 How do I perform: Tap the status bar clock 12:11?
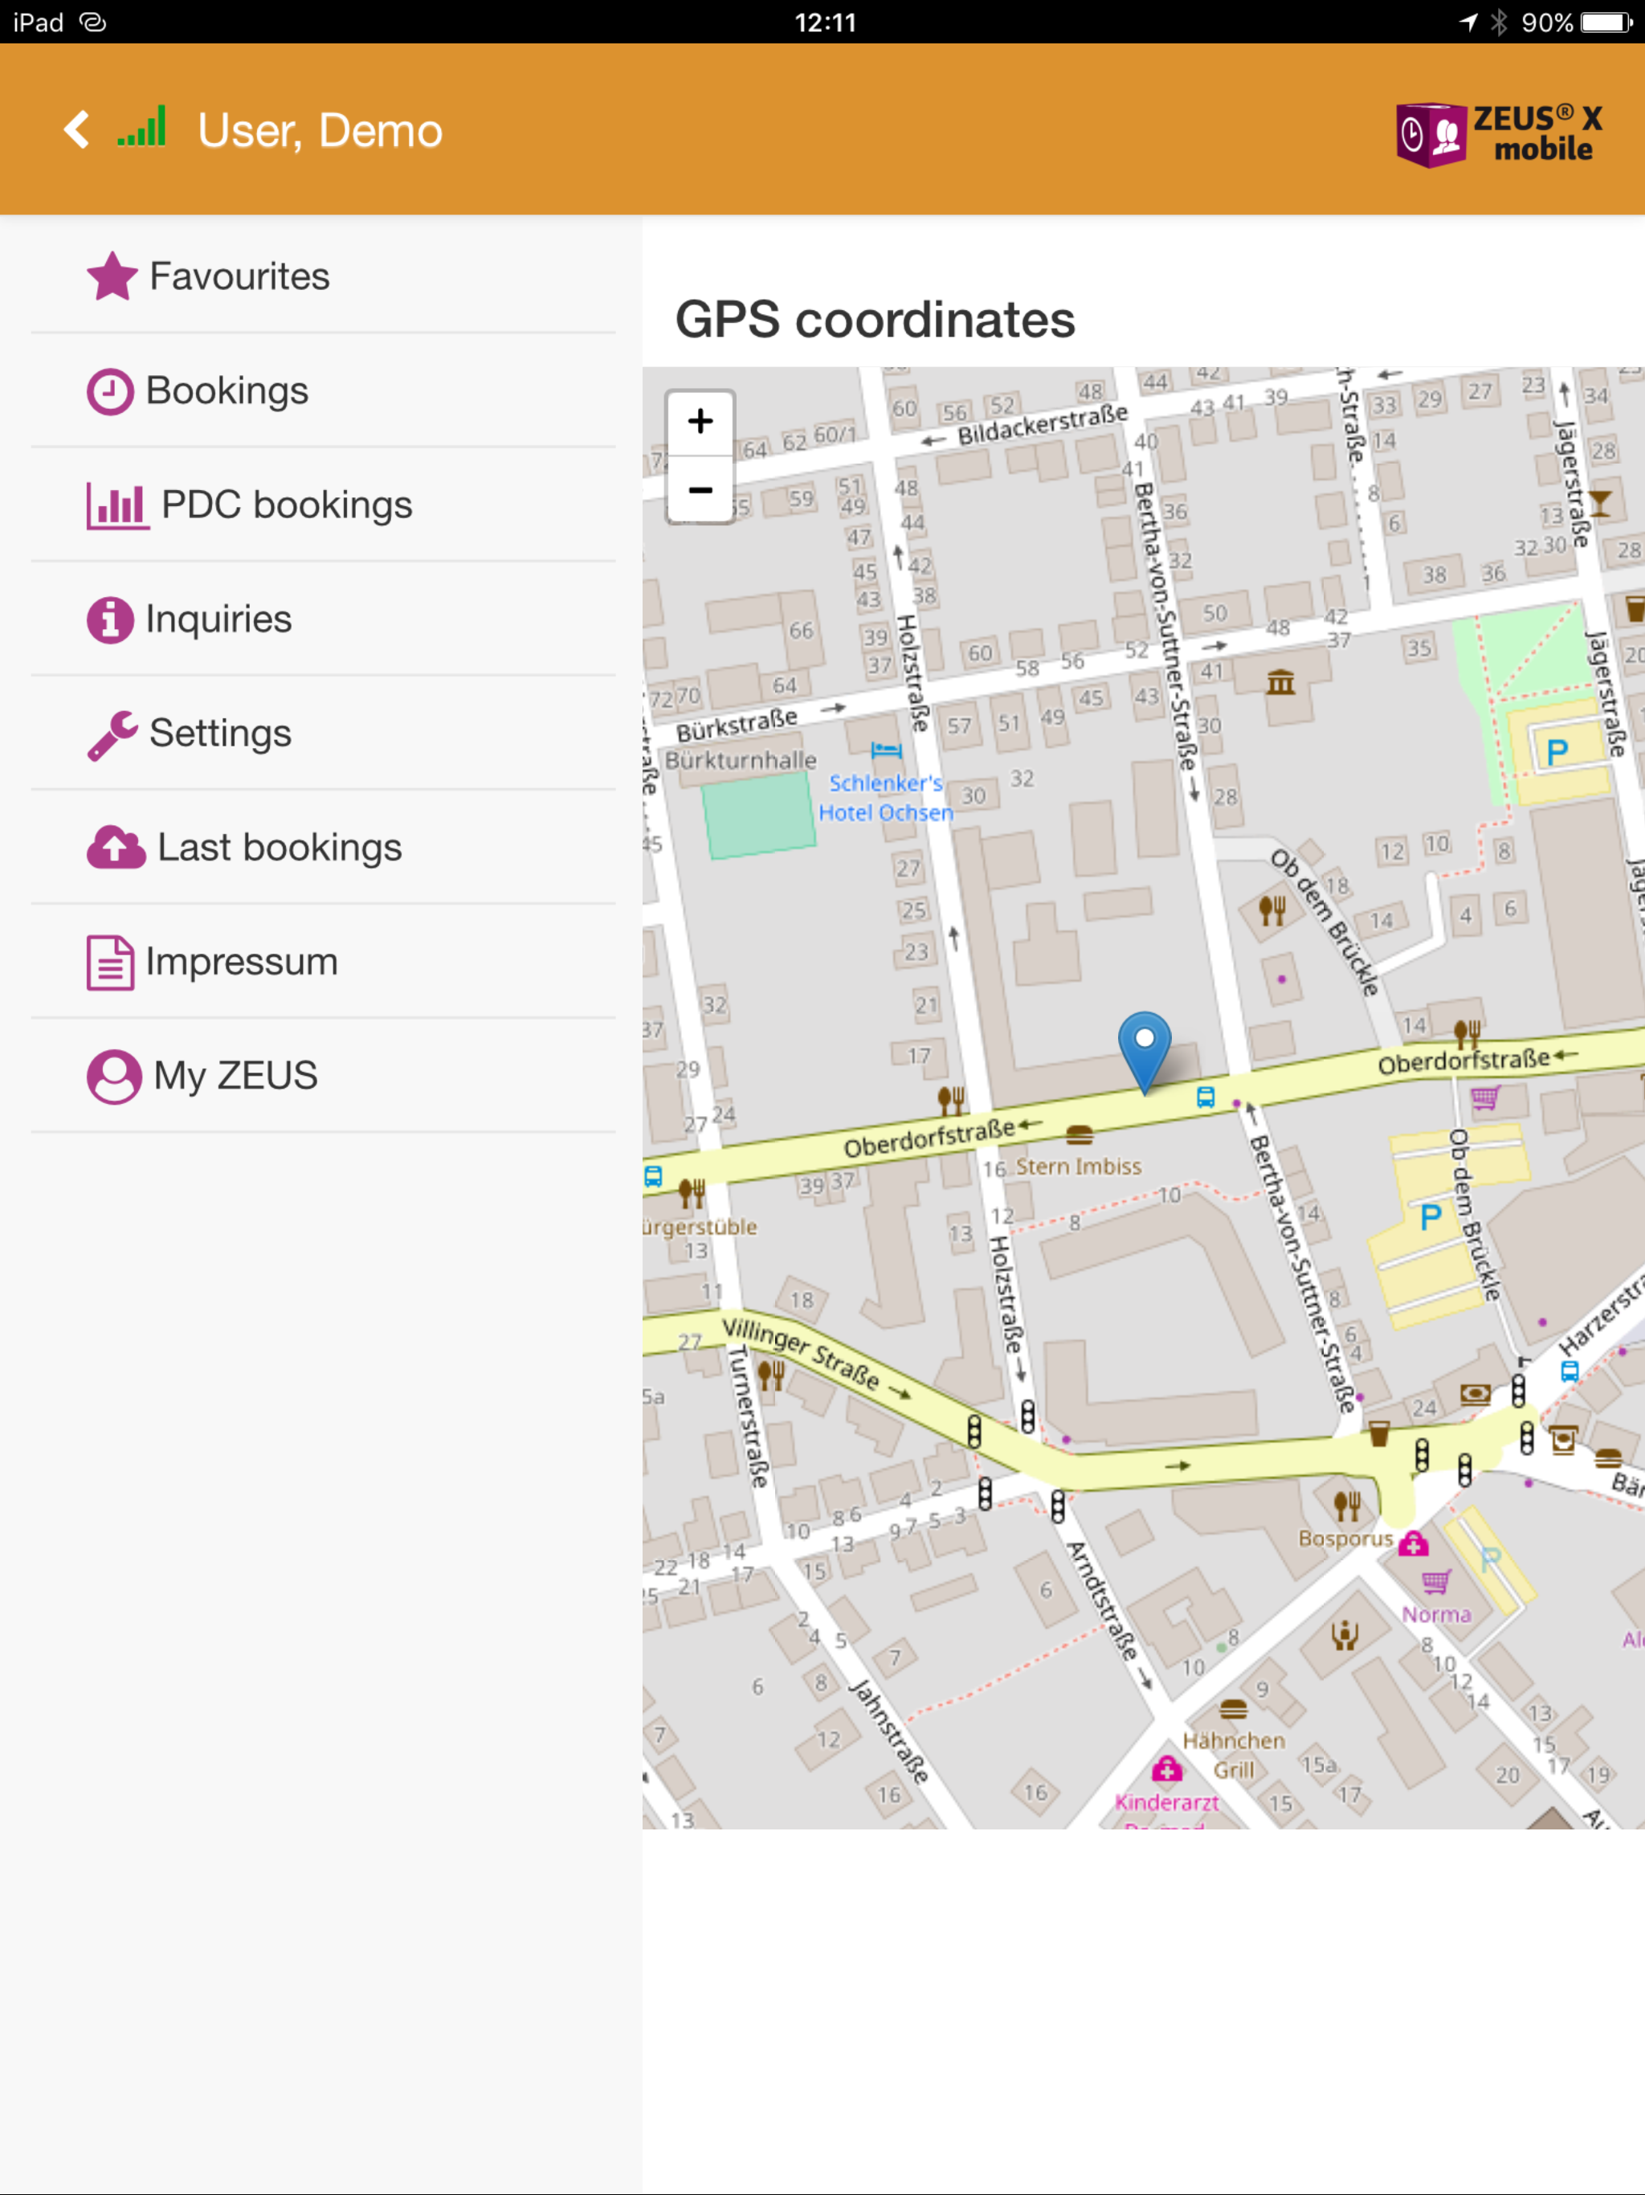click(x=824, y=22)
